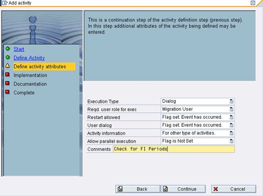Click the Allow parallel execution label
Viewport: 263px width, 196px height.
pos(111,141)
